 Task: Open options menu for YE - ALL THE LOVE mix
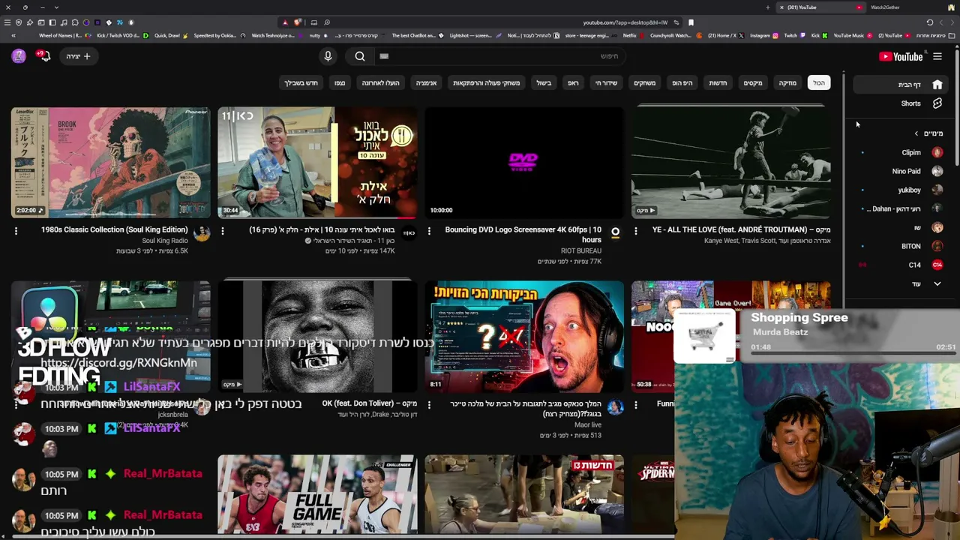pos(636,231)
